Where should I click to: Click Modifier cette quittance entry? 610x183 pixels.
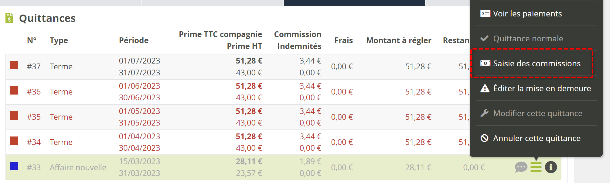tap(537, 113)
